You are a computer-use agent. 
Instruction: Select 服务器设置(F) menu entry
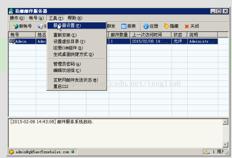point(77,25)
